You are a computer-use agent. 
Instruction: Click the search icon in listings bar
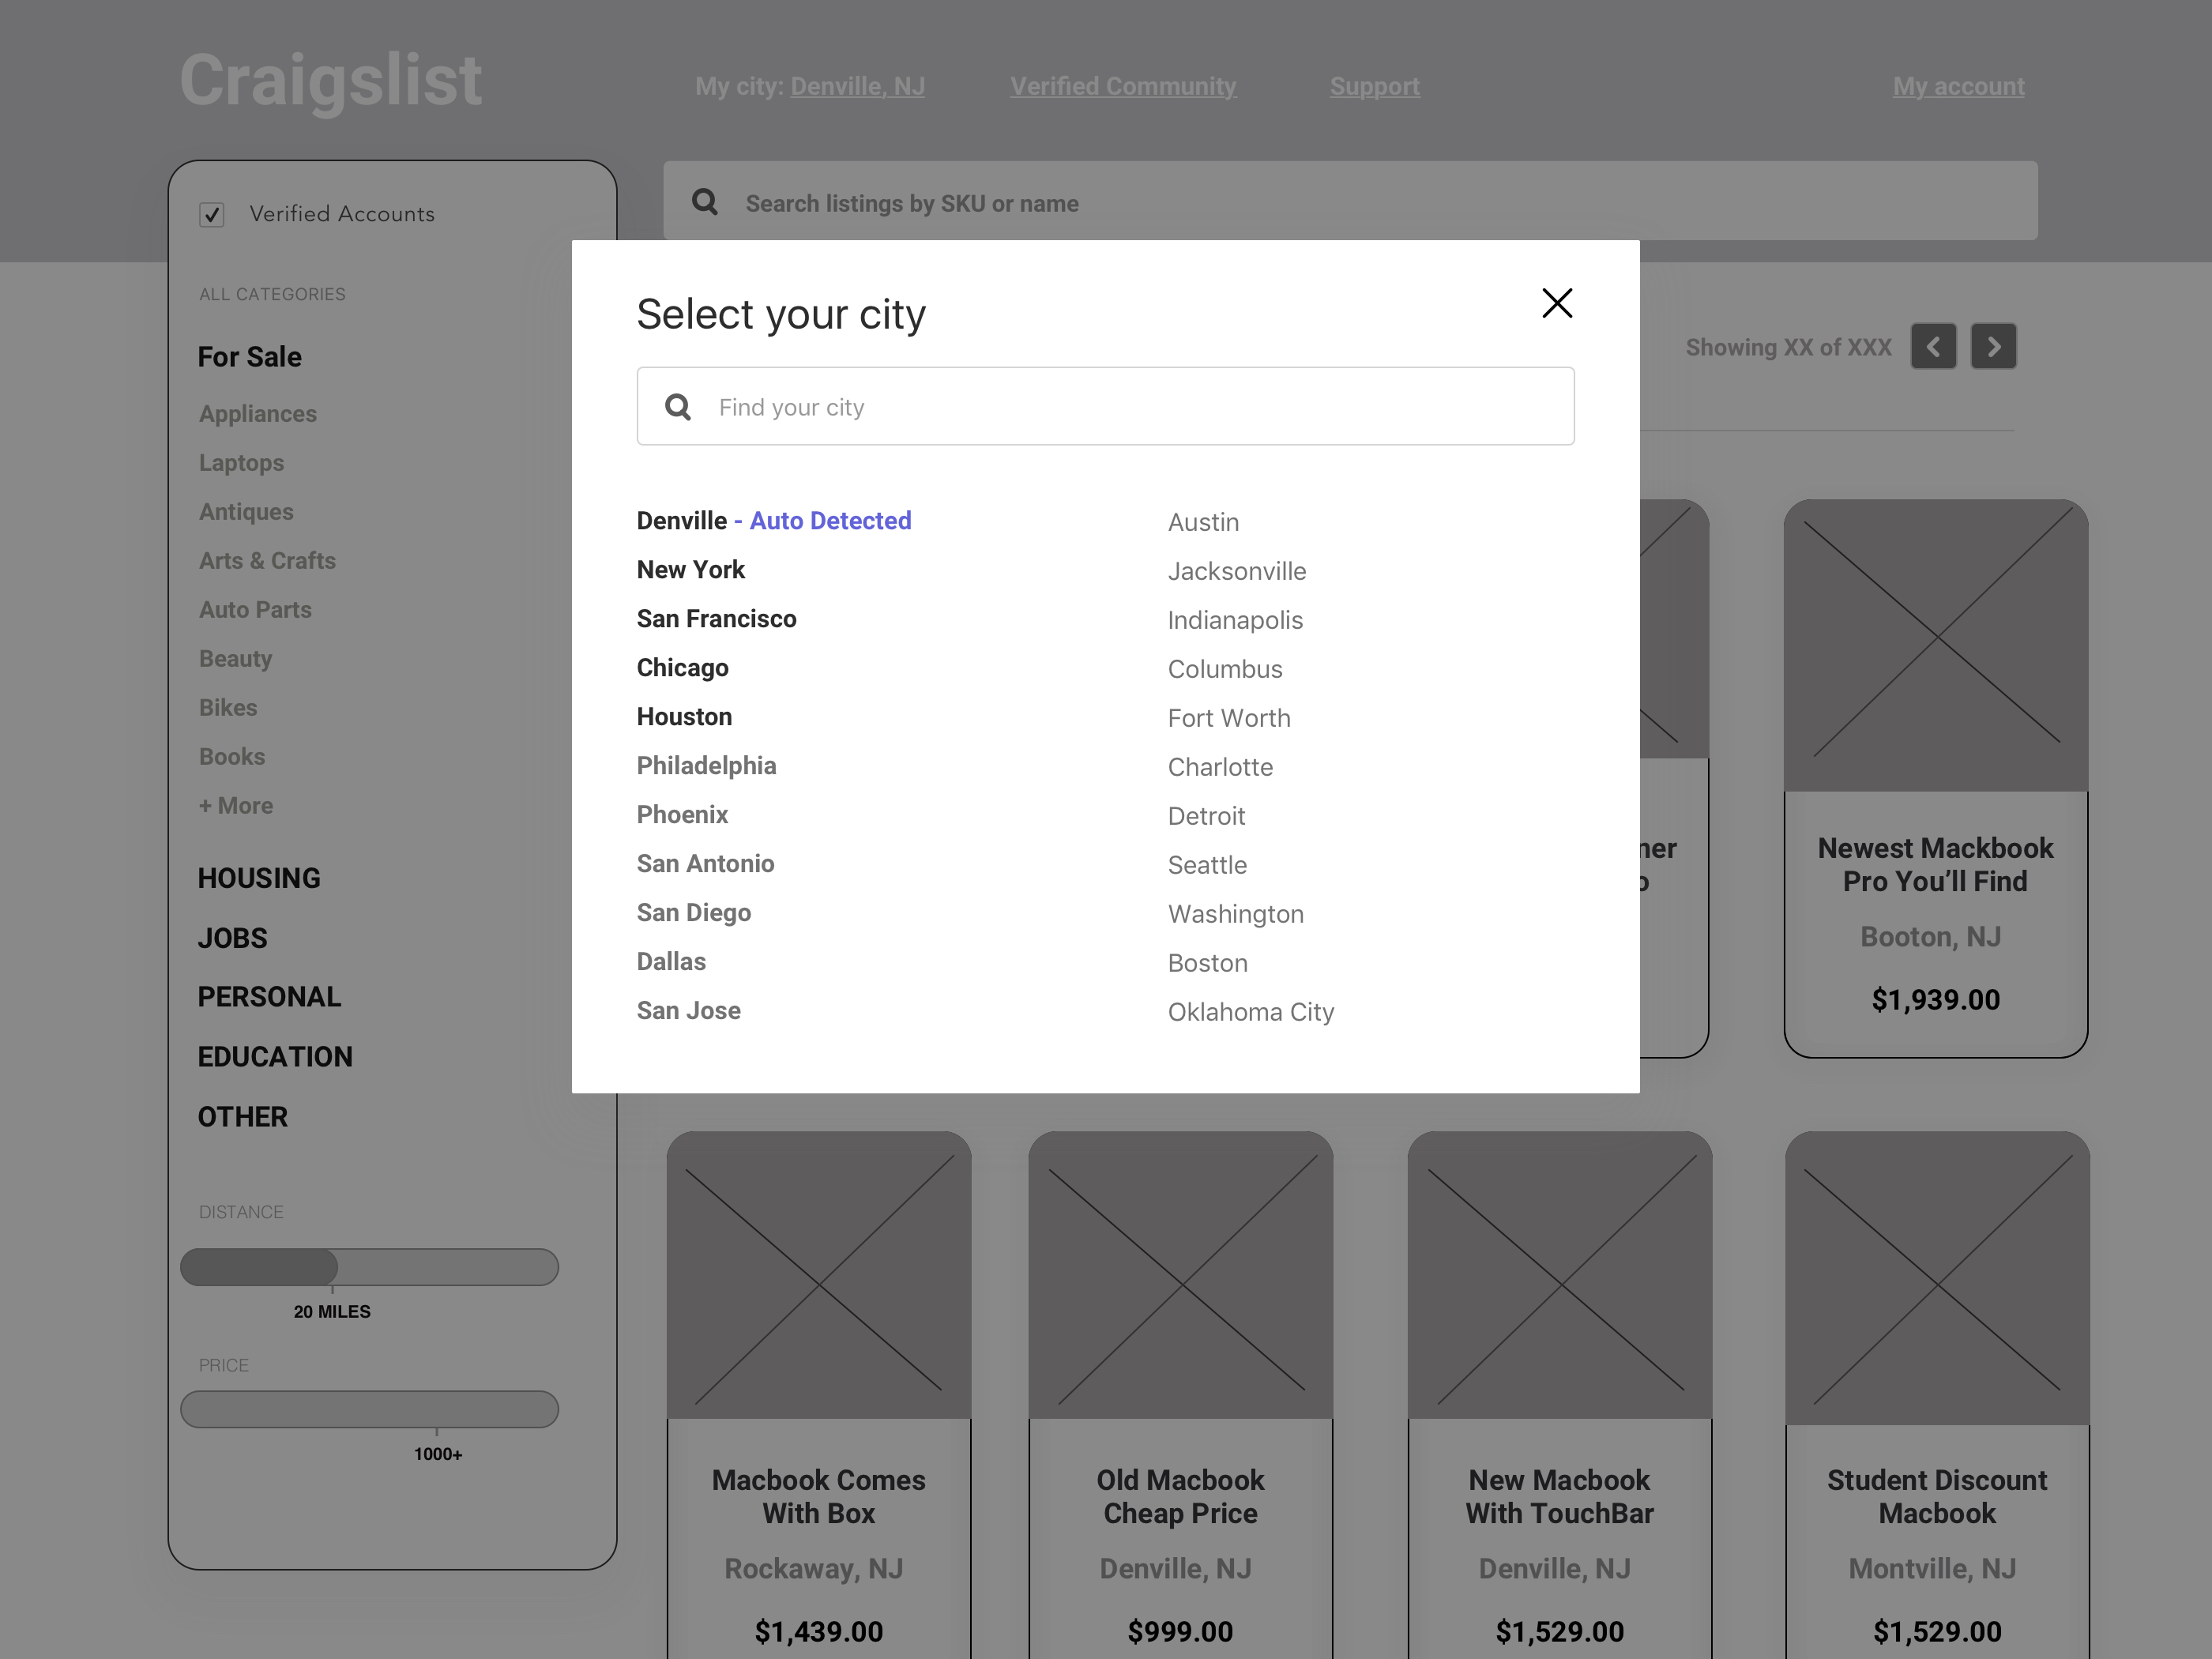[x=705, y=202]
